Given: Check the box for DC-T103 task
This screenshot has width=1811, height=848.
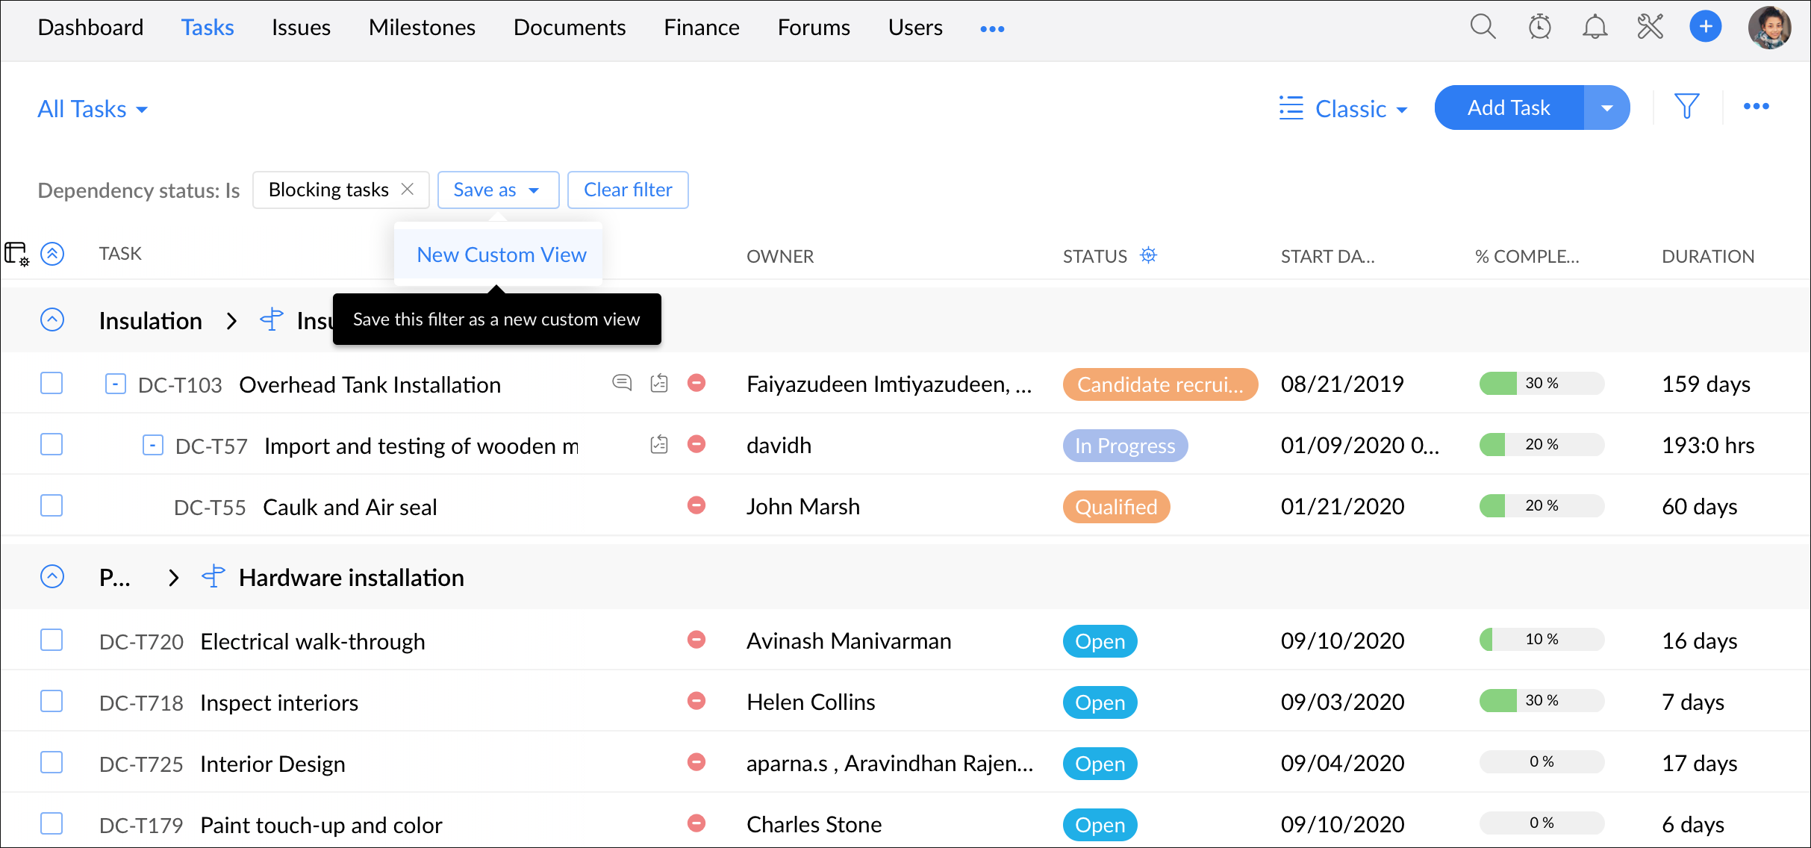Looking at the screenshot, I should point(52,383).
